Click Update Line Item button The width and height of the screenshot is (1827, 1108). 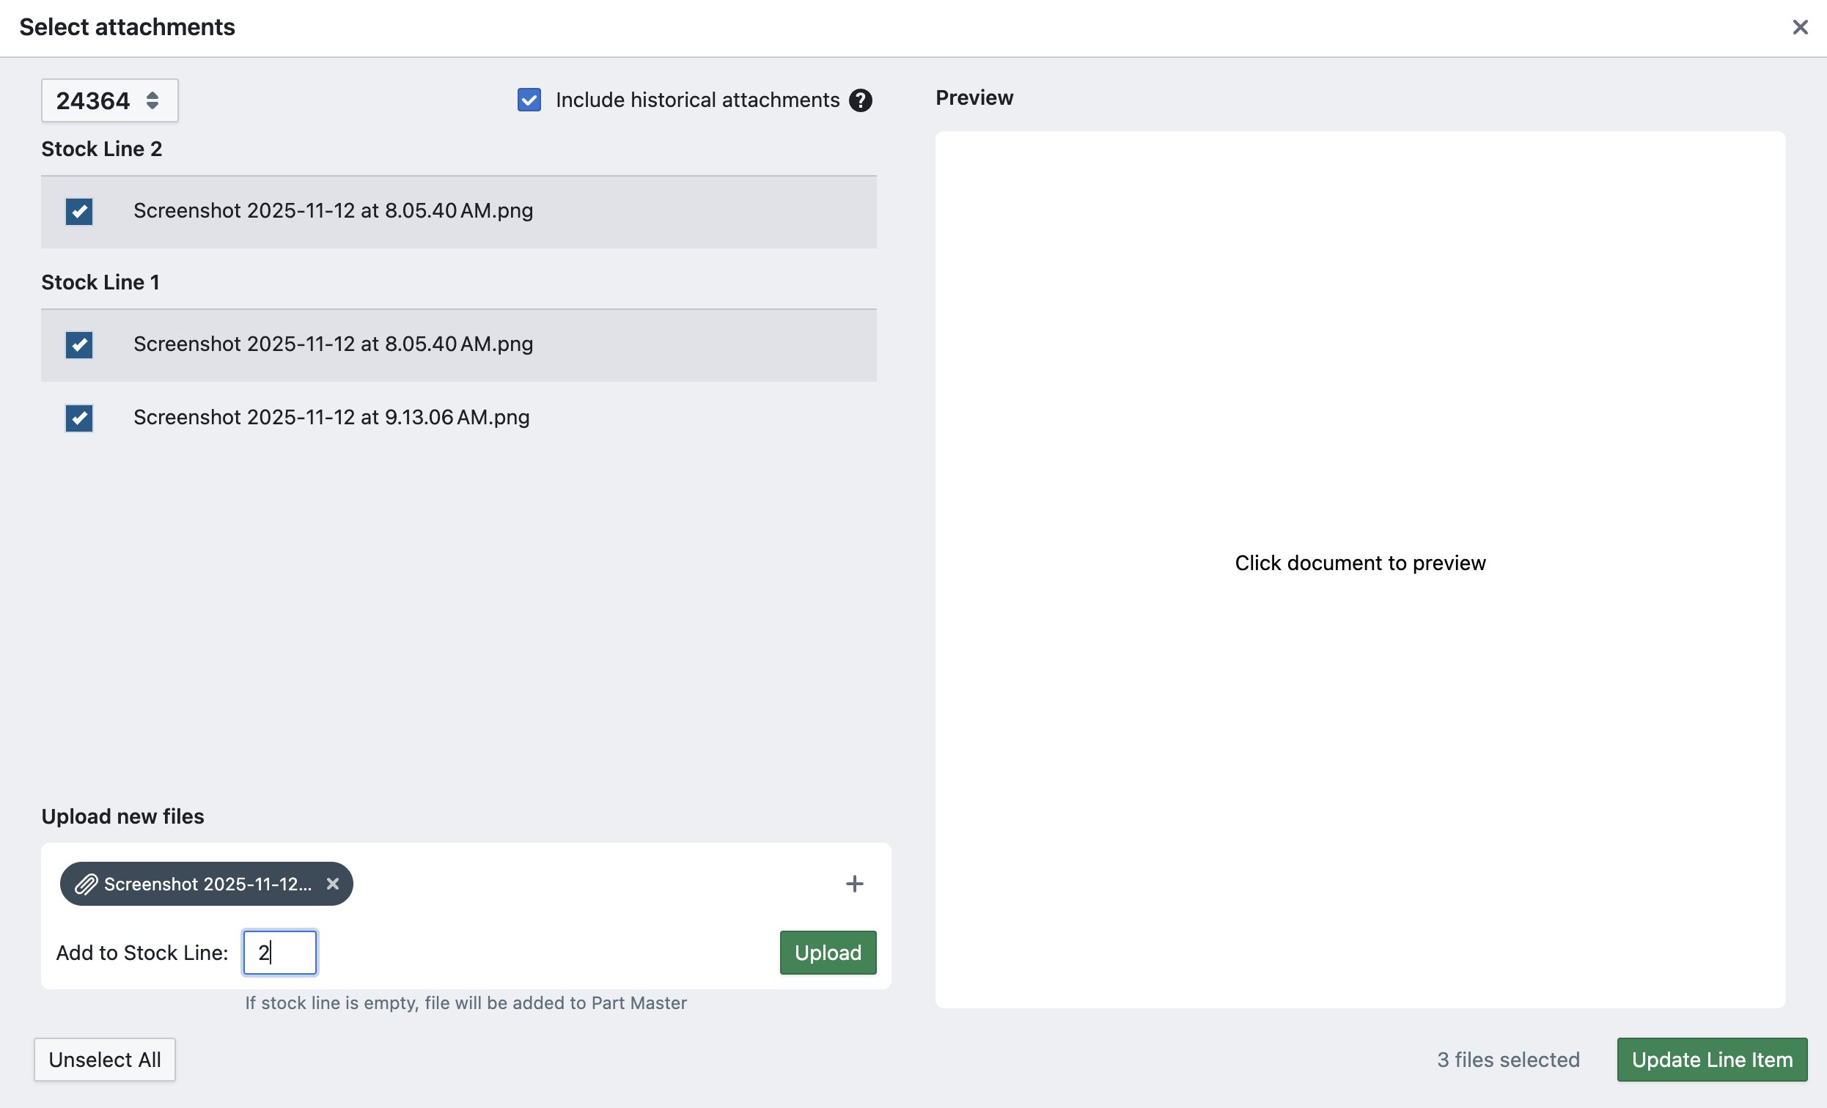[x=1711, y=1060]
